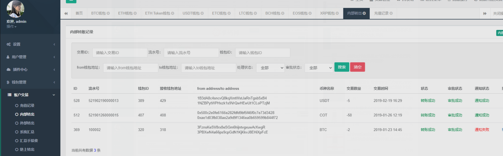This screenshot has height=156, width=503.
Task: Close the XRP钱包 tab with its x icon
Action: coord(337,13)
